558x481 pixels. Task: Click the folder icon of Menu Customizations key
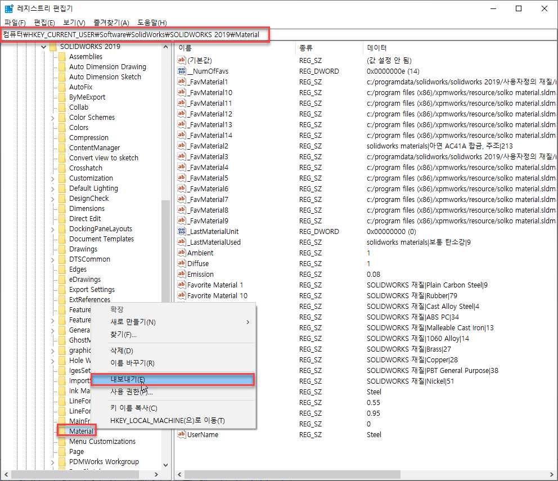tap(62, 442)
